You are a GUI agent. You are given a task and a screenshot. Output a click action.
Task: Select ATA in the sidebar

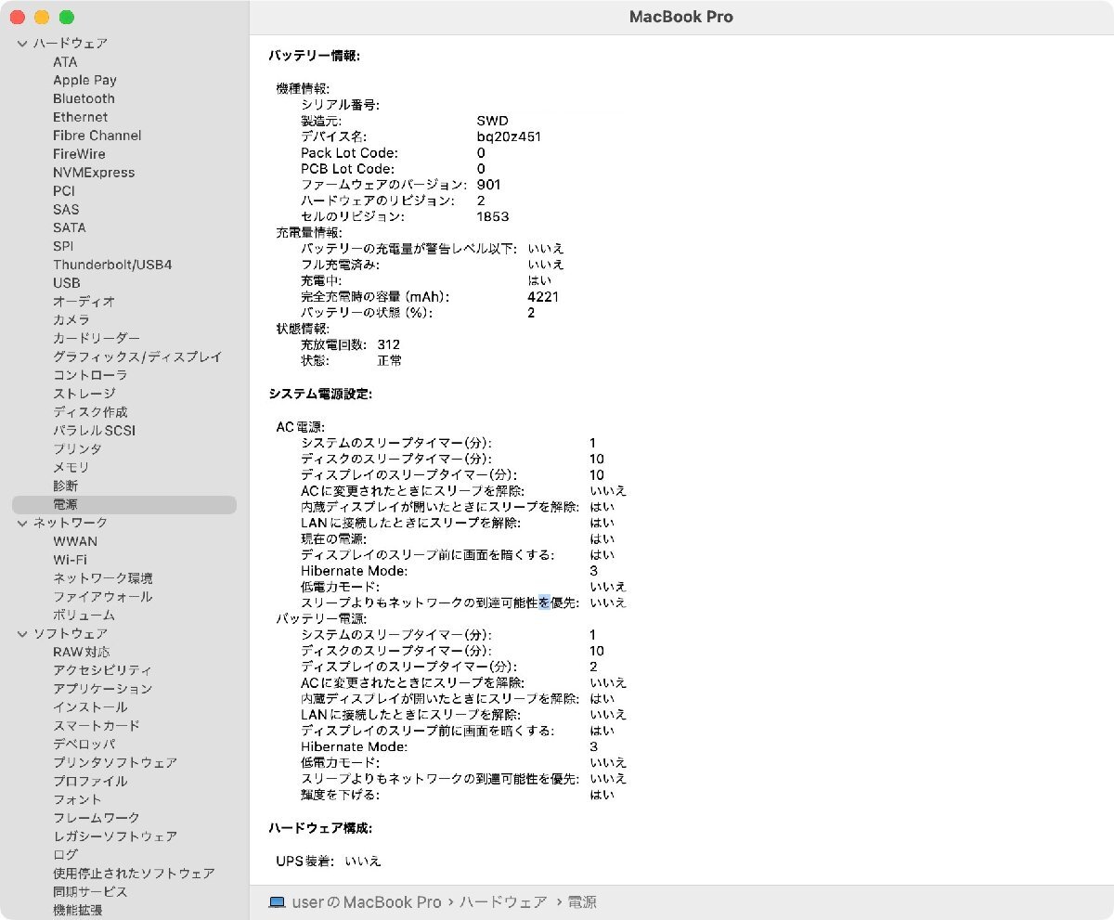pos(65,62)
